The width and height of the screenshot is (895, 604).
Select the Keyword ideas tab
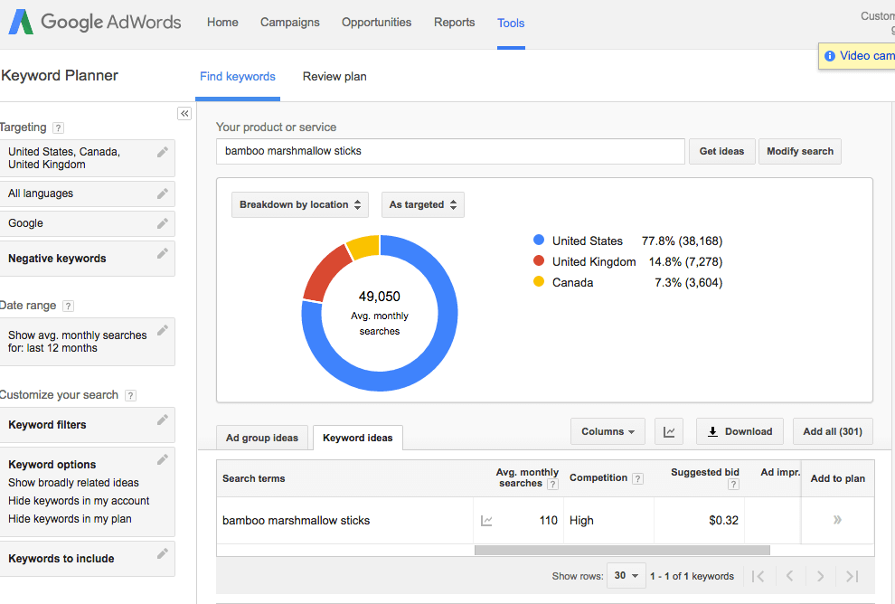point(358,438)
